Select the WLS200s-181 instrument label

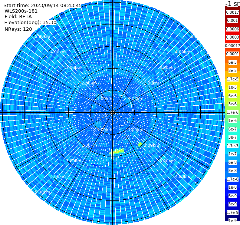[x=21, y=11]
